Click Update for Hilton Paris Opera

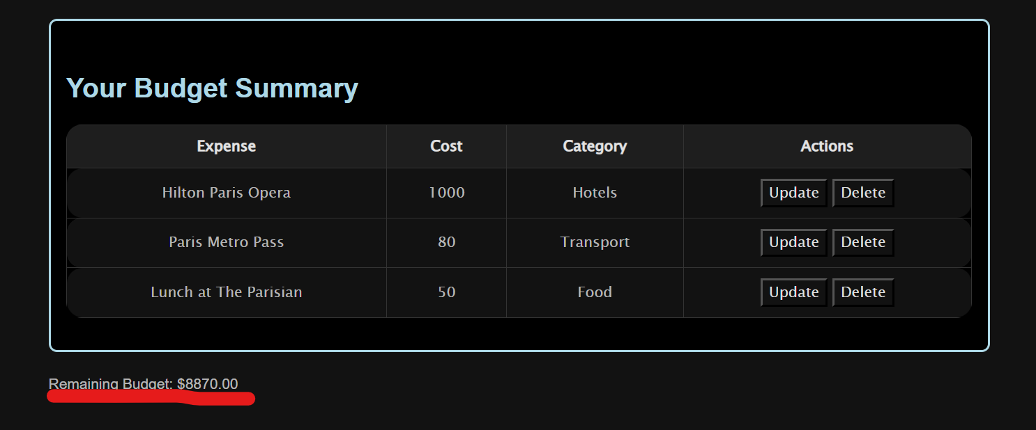(x=793, y=193)
